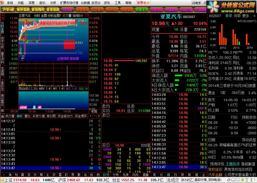Click the red refresh icon in status bar
257x183 pixels.
tap(229, 180)
